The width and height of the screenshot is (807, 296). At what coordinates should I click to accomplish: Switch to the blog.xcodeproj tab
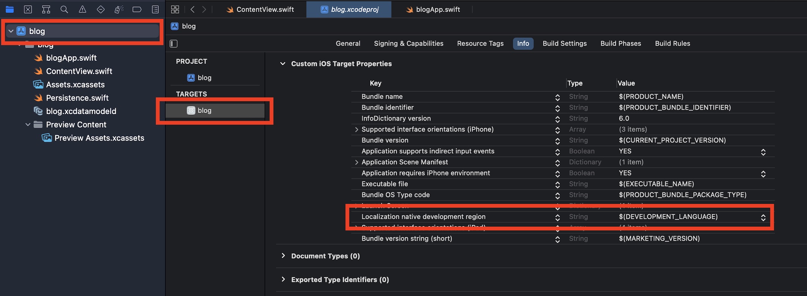point(349,9)
